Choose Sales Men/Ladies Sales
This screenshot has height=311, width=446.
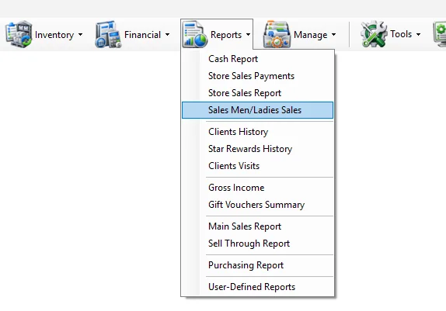coord(257,110)
